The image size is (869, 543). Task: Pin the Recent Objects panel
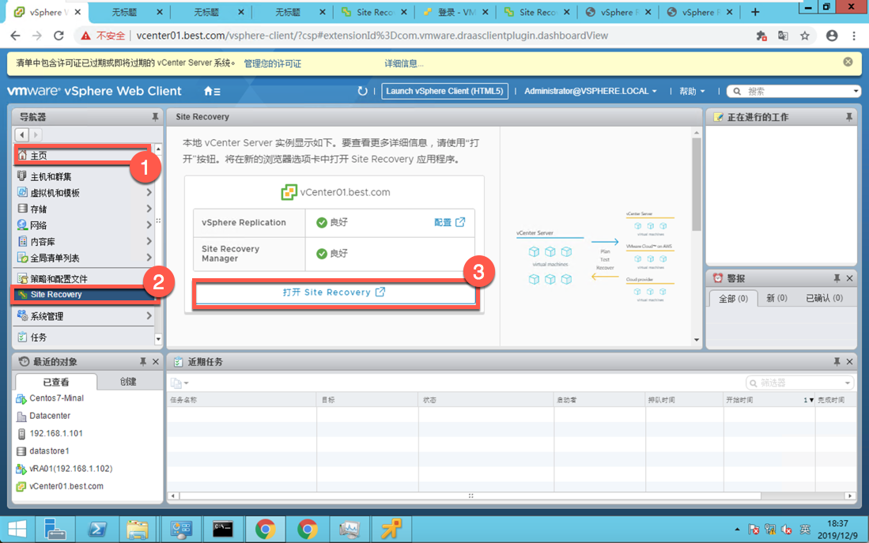click(x=143, y=361)
